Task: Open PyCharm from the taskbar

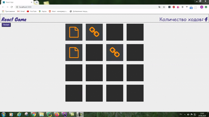Action: click(x=49, y=114)
